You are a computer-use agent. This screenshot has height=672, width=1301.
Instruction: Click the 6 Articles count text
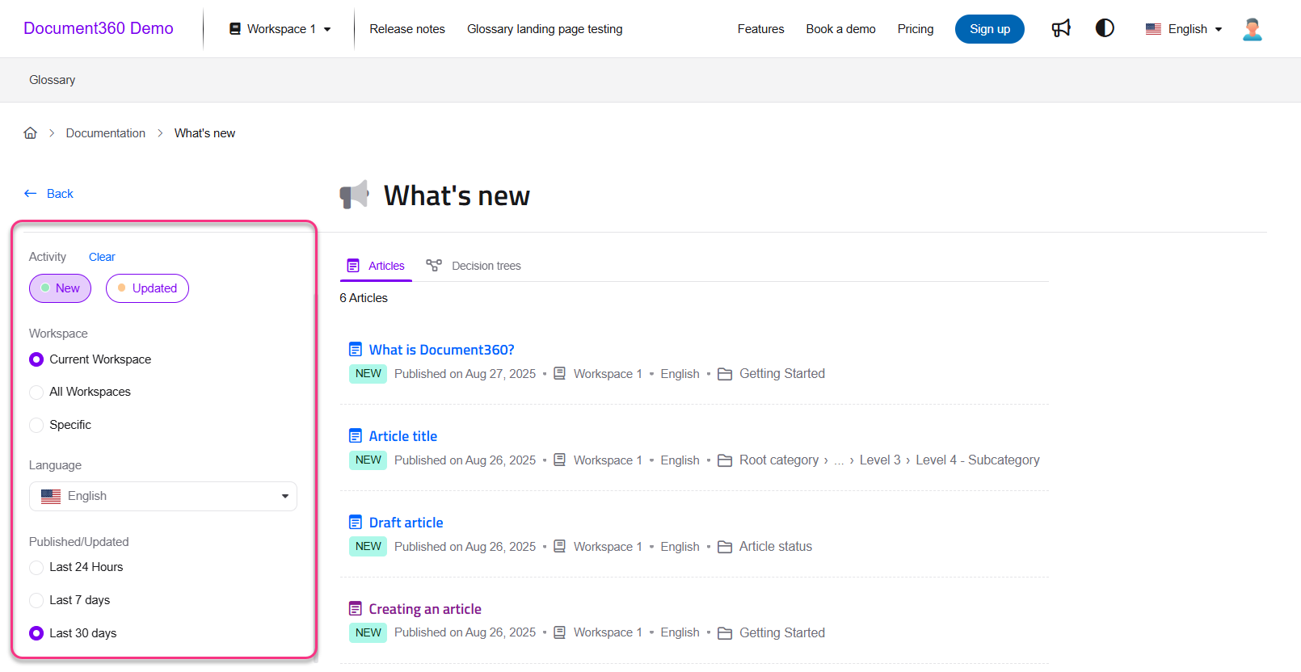pos(364,298)
